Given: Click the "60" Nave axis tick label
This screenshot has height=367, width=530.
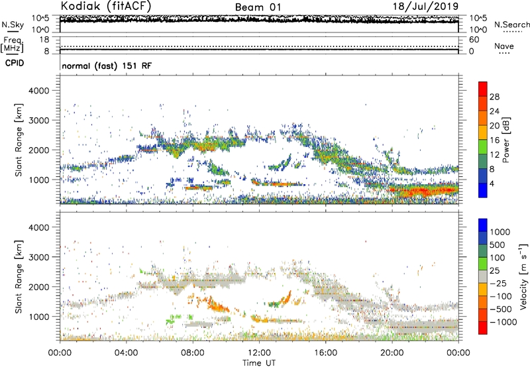Looking at the screenshot, I should tap(474, 40).
